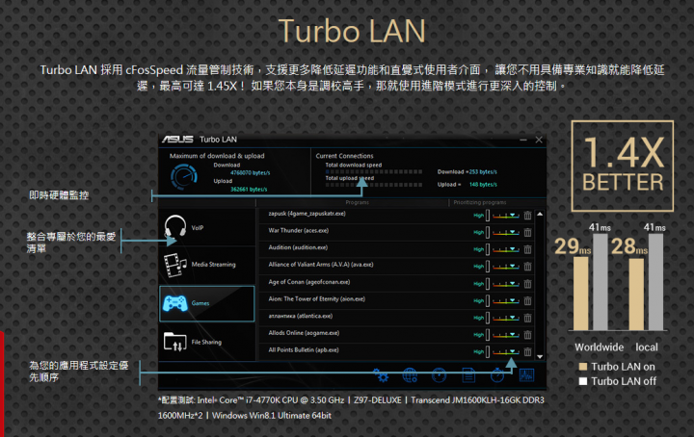Select the Alliance of Valiant Arms row
Image resolution: width=694 pixels, height=437 pixels.
[x=396, y=266]
